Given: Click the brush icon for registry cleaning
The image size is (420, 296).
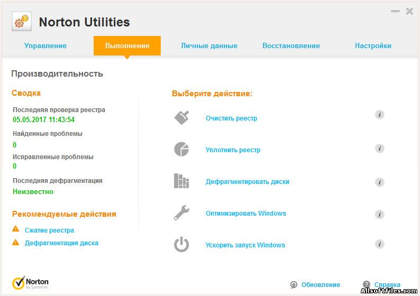Looking at the screenshot, I should [181, 118].
